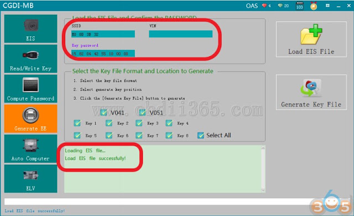Open Auto Computer section
The height and width of the screenshot is (216, 354).
31,149
